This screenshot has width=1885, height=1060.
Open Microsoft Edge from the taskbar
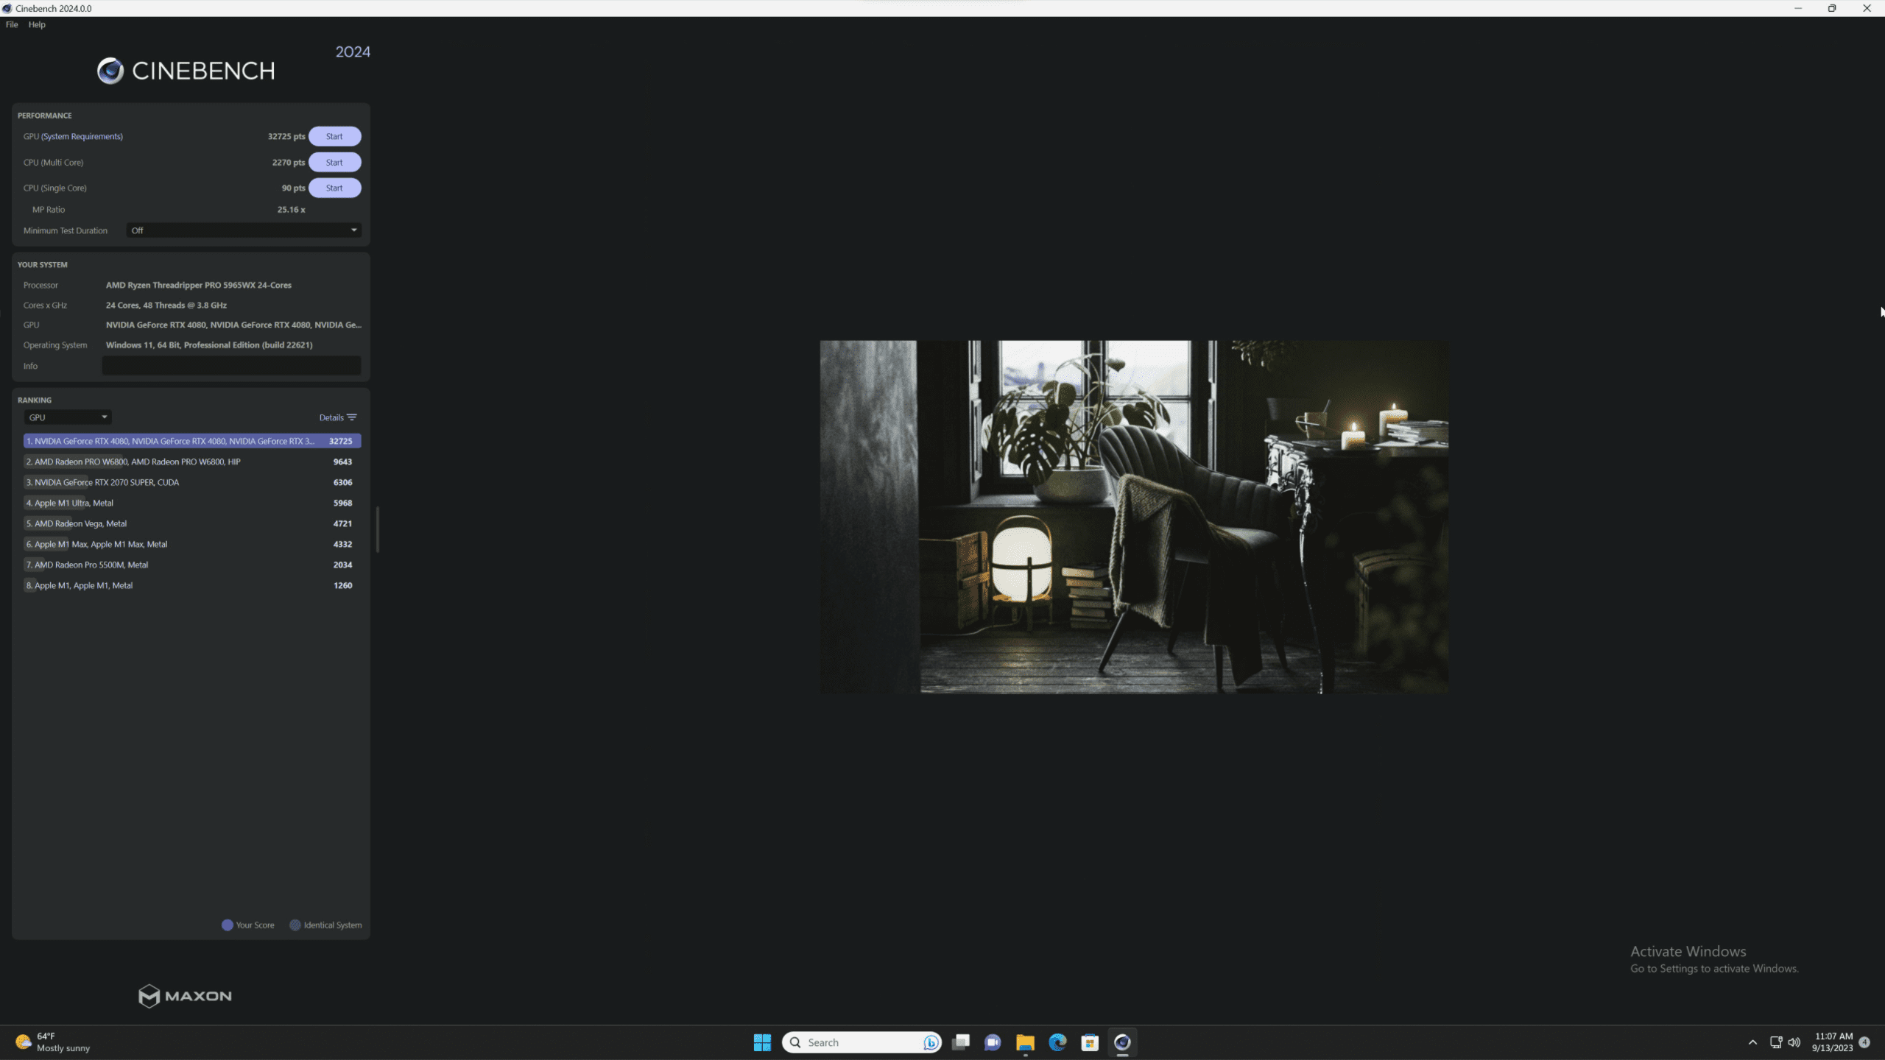pyautogui.click(x=1058, y=1042)
